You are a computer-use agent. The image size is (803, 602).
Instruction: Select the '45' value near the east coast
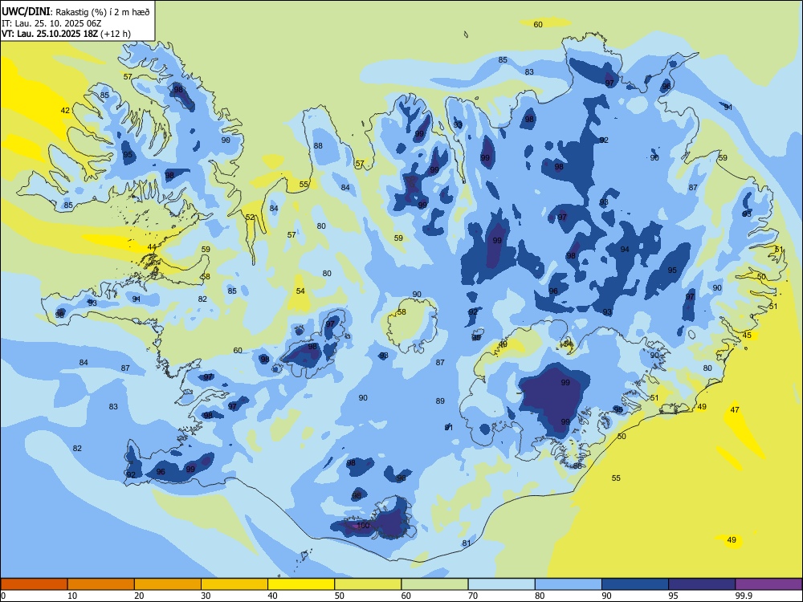(747, 335)
